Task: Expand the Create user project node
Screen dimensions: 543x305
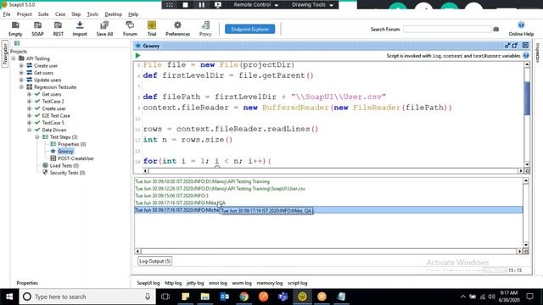Action: coord(21,66)
